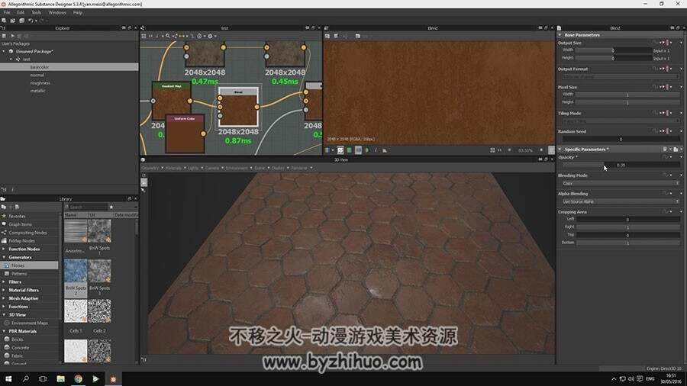Collapse the Specific Parameters section
The width and height of the screenshot is (687, 386).
(x=560, y=150)
